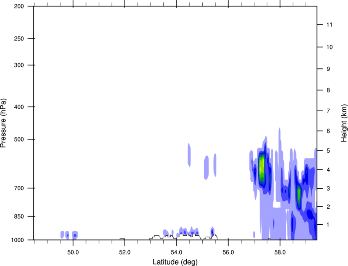Viewport: 348px width, 266px height.
Task: Click the 300 hPa pressure tick label
Action: coord(20,65)
